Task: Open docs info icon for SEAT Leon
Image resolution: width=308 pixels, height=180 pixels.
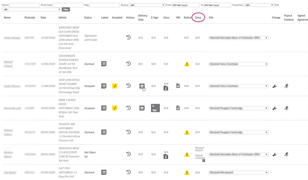Action: click(166, 88)
